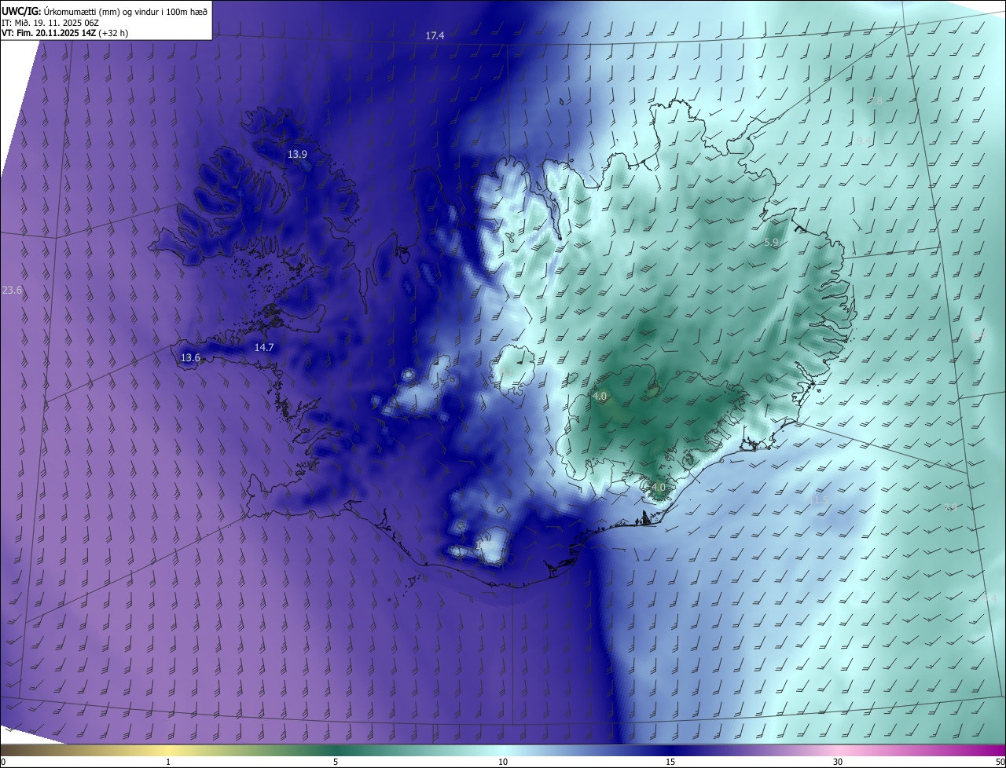This screenshot has height=768, width=1006.
Task: Click the 13.9 value over the Westfjords
Action: coord(297,155)
